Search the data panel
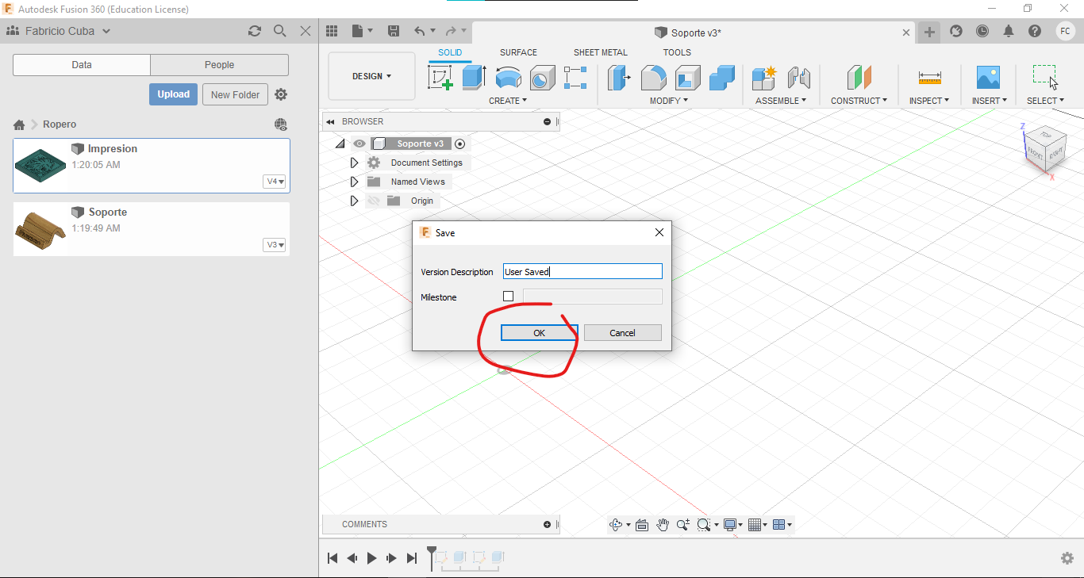This screenshot has width=1084, height=578. (280, 31)
